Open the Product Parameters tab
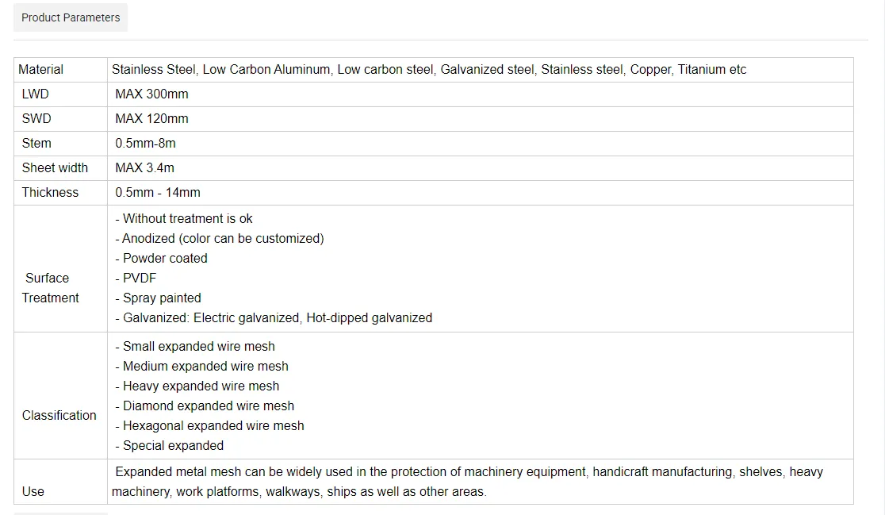Screen dimensions: 885x515 point(71,17)
